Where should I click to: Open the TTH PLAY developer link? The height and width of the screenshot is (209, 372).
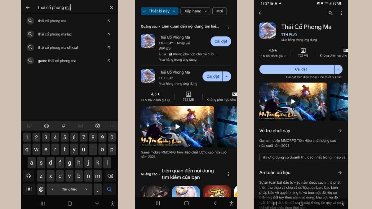coord(289,35)
